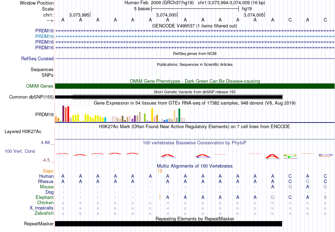Click the dark green bar in GTEx chart
This screenshot has width=335, height=232.
[179, 115]
